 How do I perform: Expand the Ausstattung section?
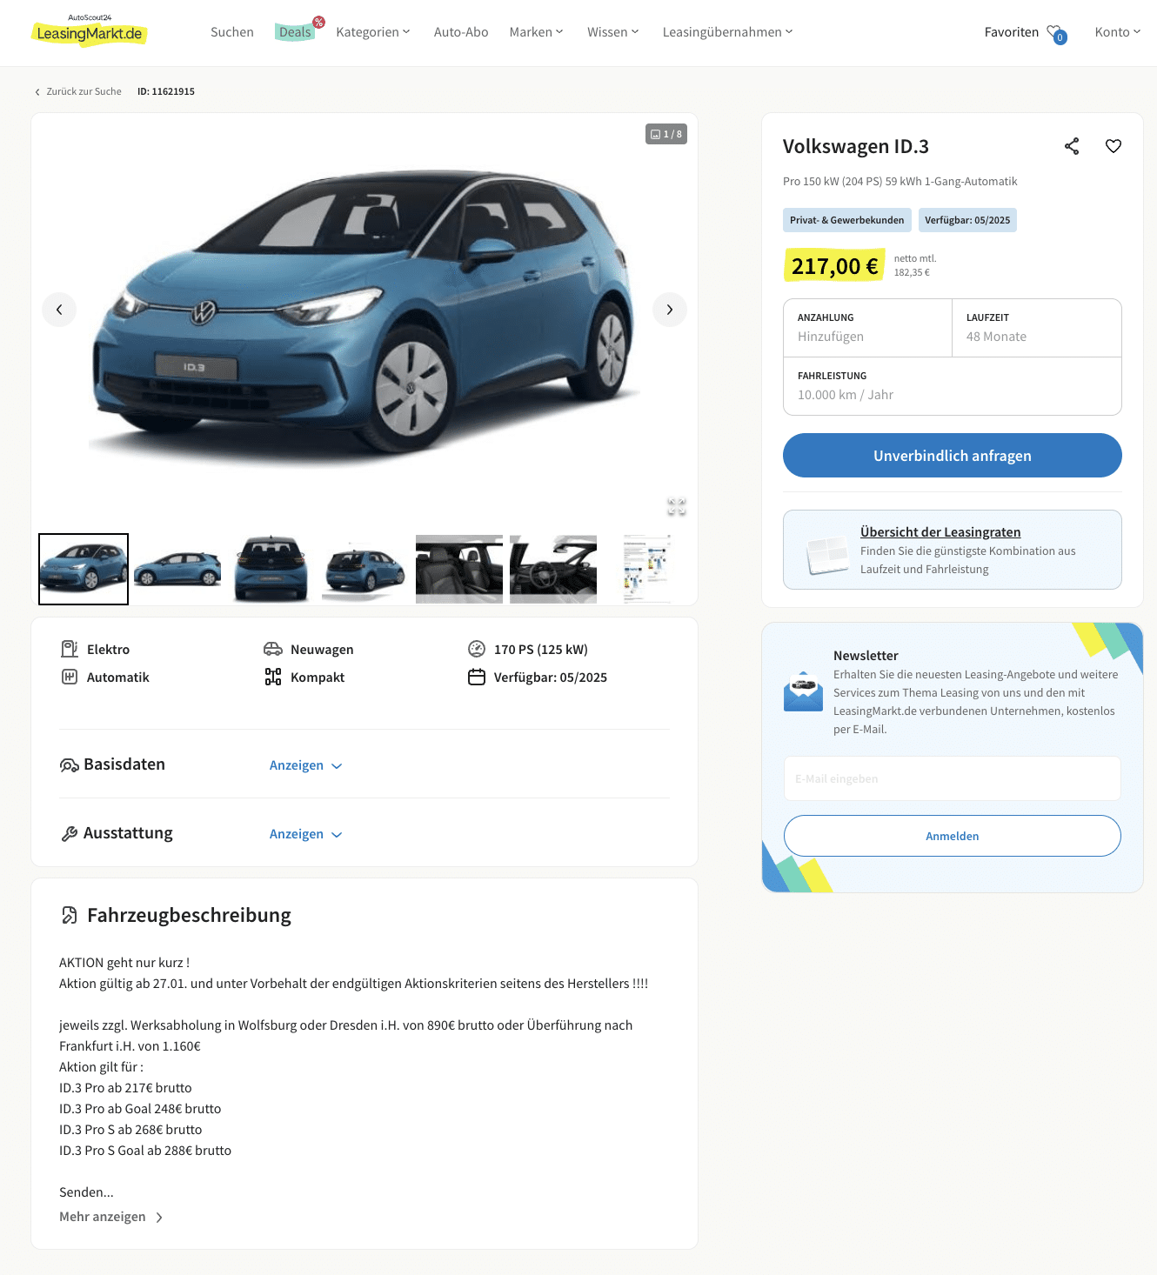pyautogui.click(x=305, y=834)
